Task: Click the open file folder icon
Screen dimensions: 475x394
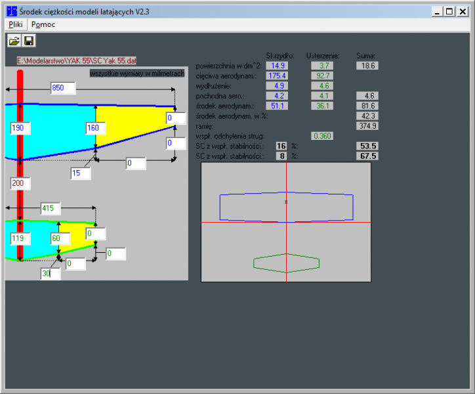Action: coord(14,41)
